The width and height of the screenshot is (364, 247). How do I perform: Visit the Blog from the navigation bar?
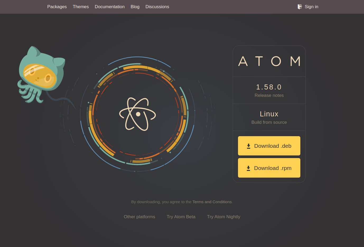coord(135,7)
